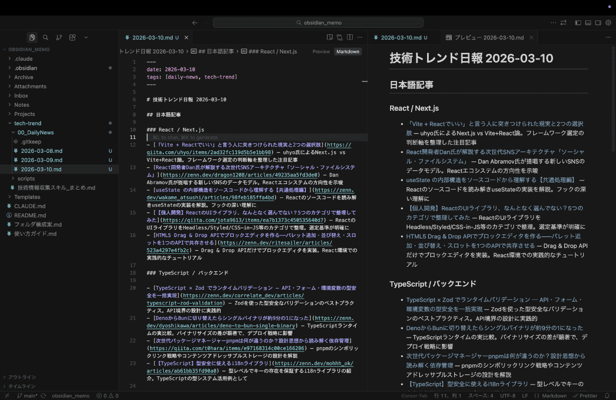Open 2026-03-08.md in the file tree
Image resolution: width=616 pixels, height=400 pixels.
pyautogui.click(x=42, y=151)
